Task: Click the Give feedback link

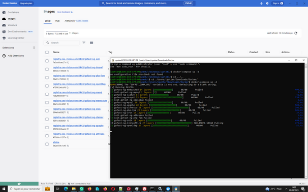Action: 64,12
